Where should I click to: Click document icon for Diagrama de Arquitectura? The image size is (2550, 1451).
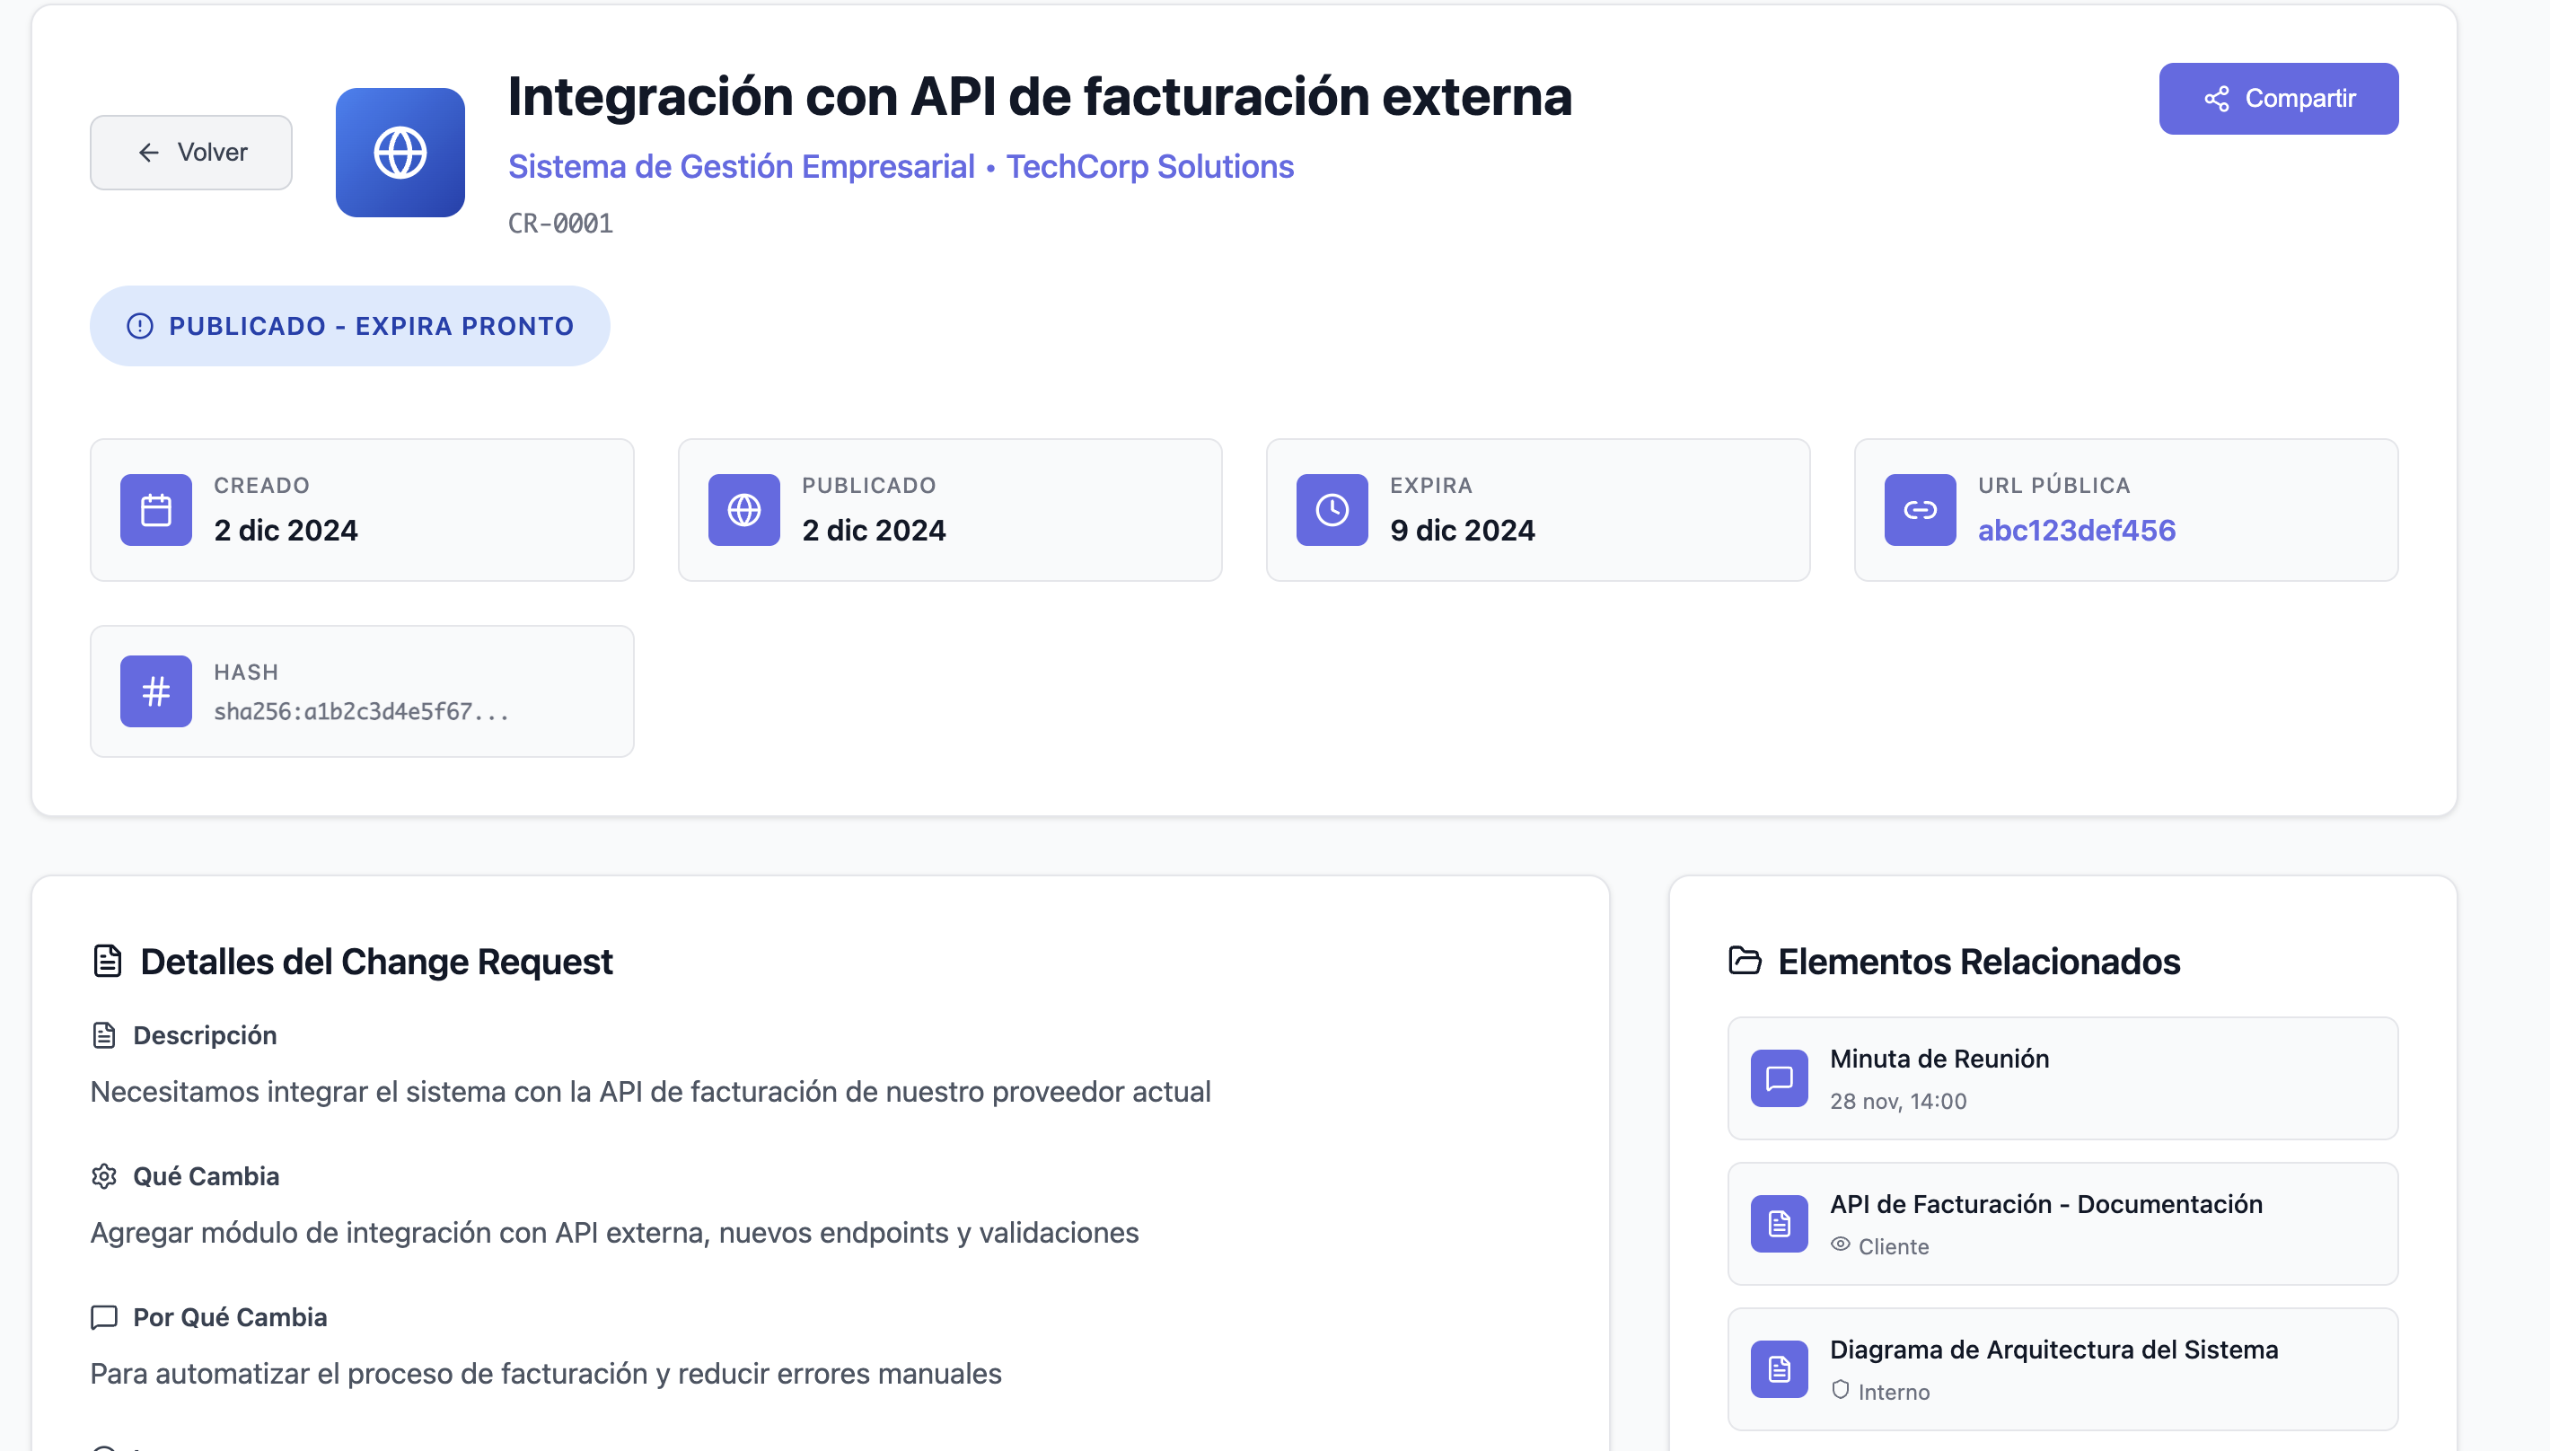pos(1779,1369)
